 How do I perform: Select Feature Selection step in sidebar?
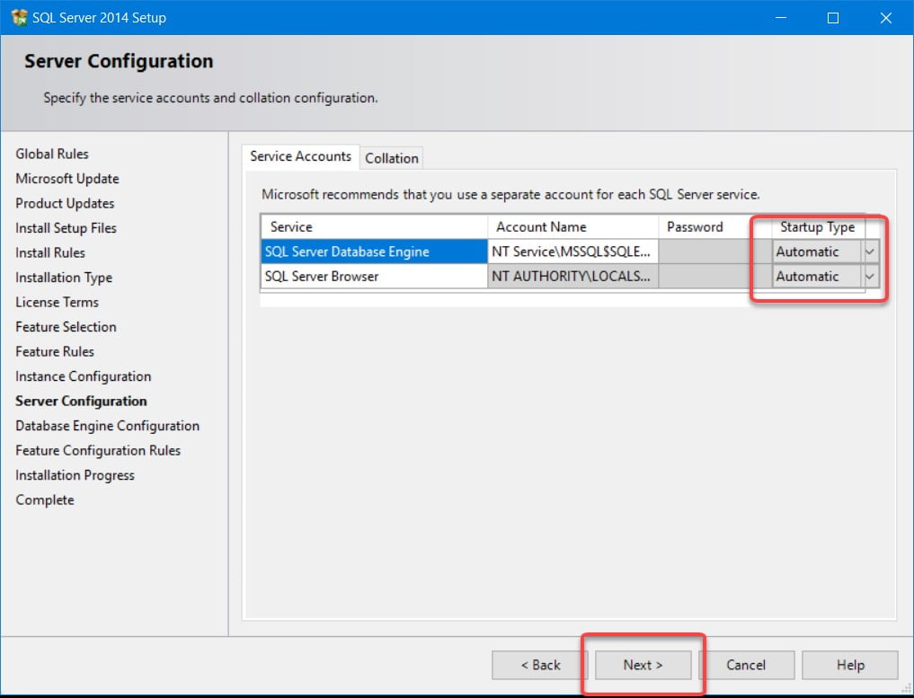click(x=66, y=327)
